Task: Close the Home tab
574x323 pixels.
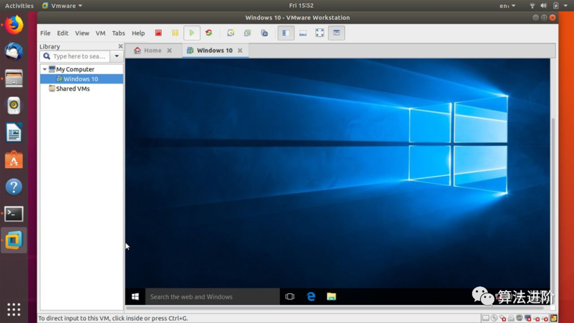Action: (x=170, y=50)
